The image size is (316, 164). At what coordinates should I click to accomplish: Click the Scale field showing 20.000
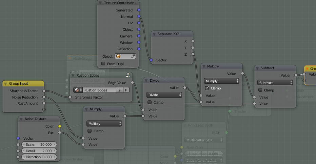click(x=39, y=144)
